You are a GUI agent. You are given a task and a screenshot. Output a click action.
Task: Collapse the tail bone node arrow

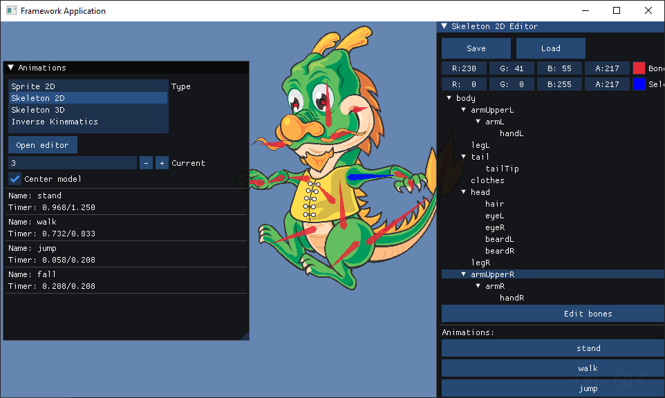(464, 157)
